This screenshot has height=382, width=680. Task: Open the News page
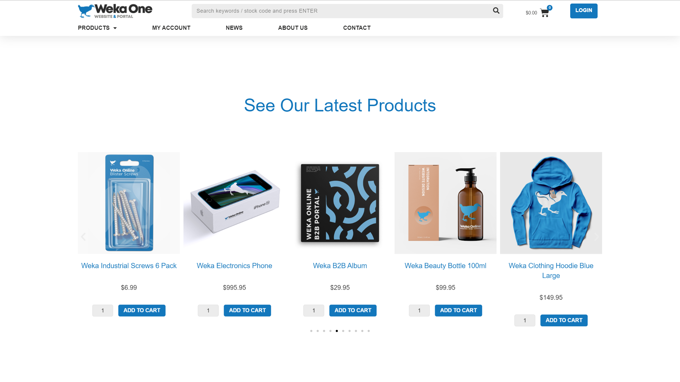(234, 28)
